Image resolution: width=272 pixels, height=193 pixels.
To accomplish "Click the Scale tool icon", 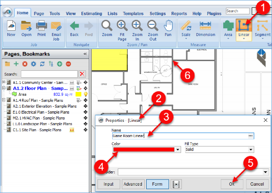I will 186,26.
